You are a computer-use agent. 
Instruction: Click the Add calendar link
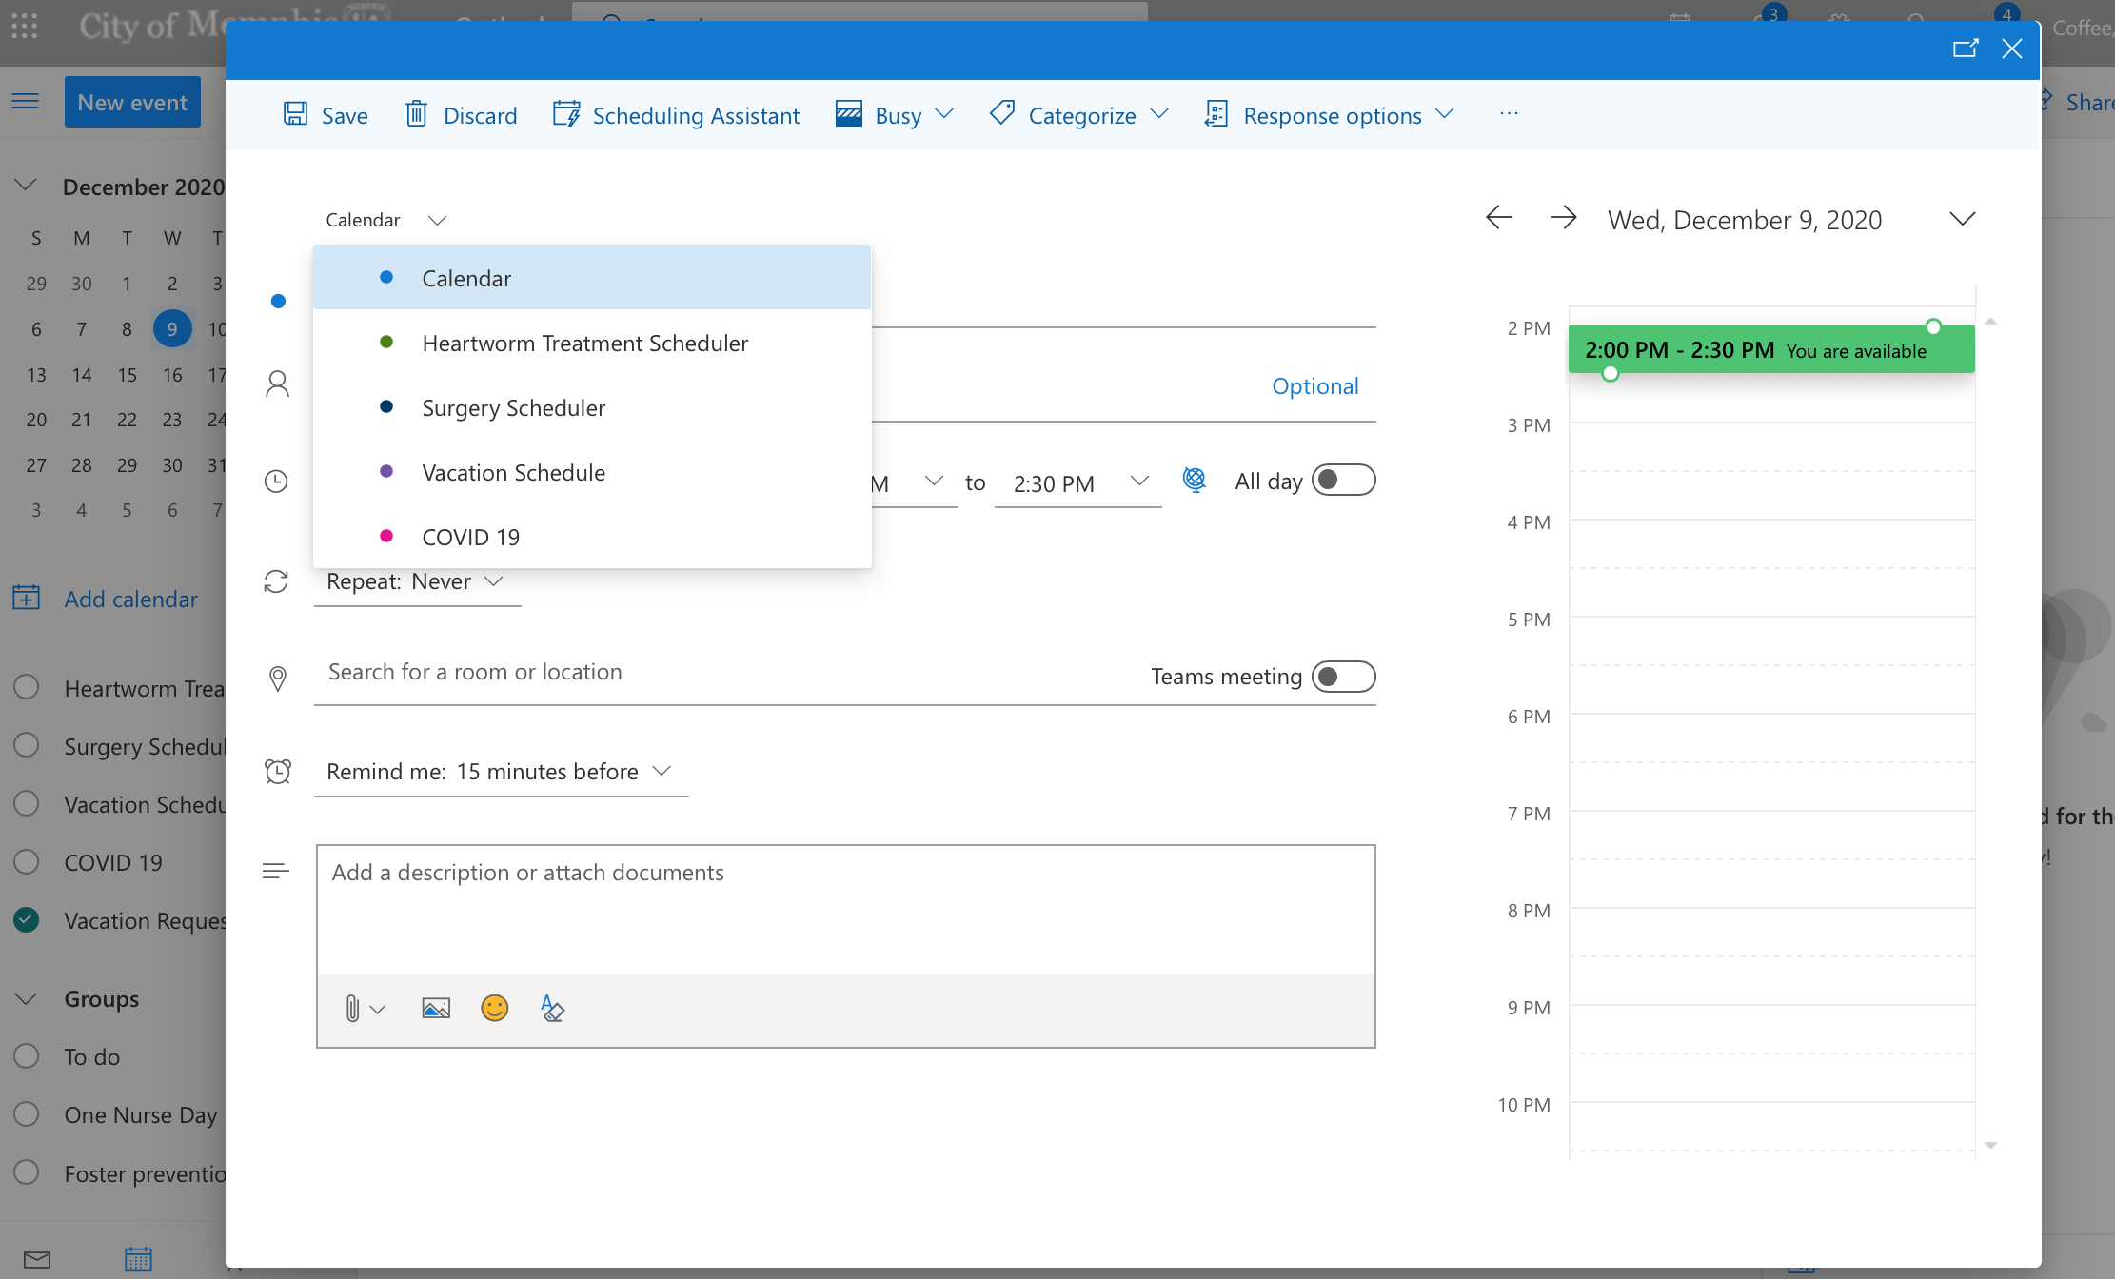(130, 599)
